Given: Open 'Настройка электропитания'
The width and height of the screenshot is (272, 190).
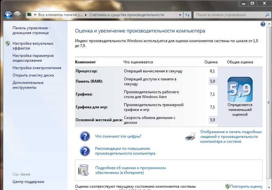Looking at the screenshot, I should coord(37,68).
